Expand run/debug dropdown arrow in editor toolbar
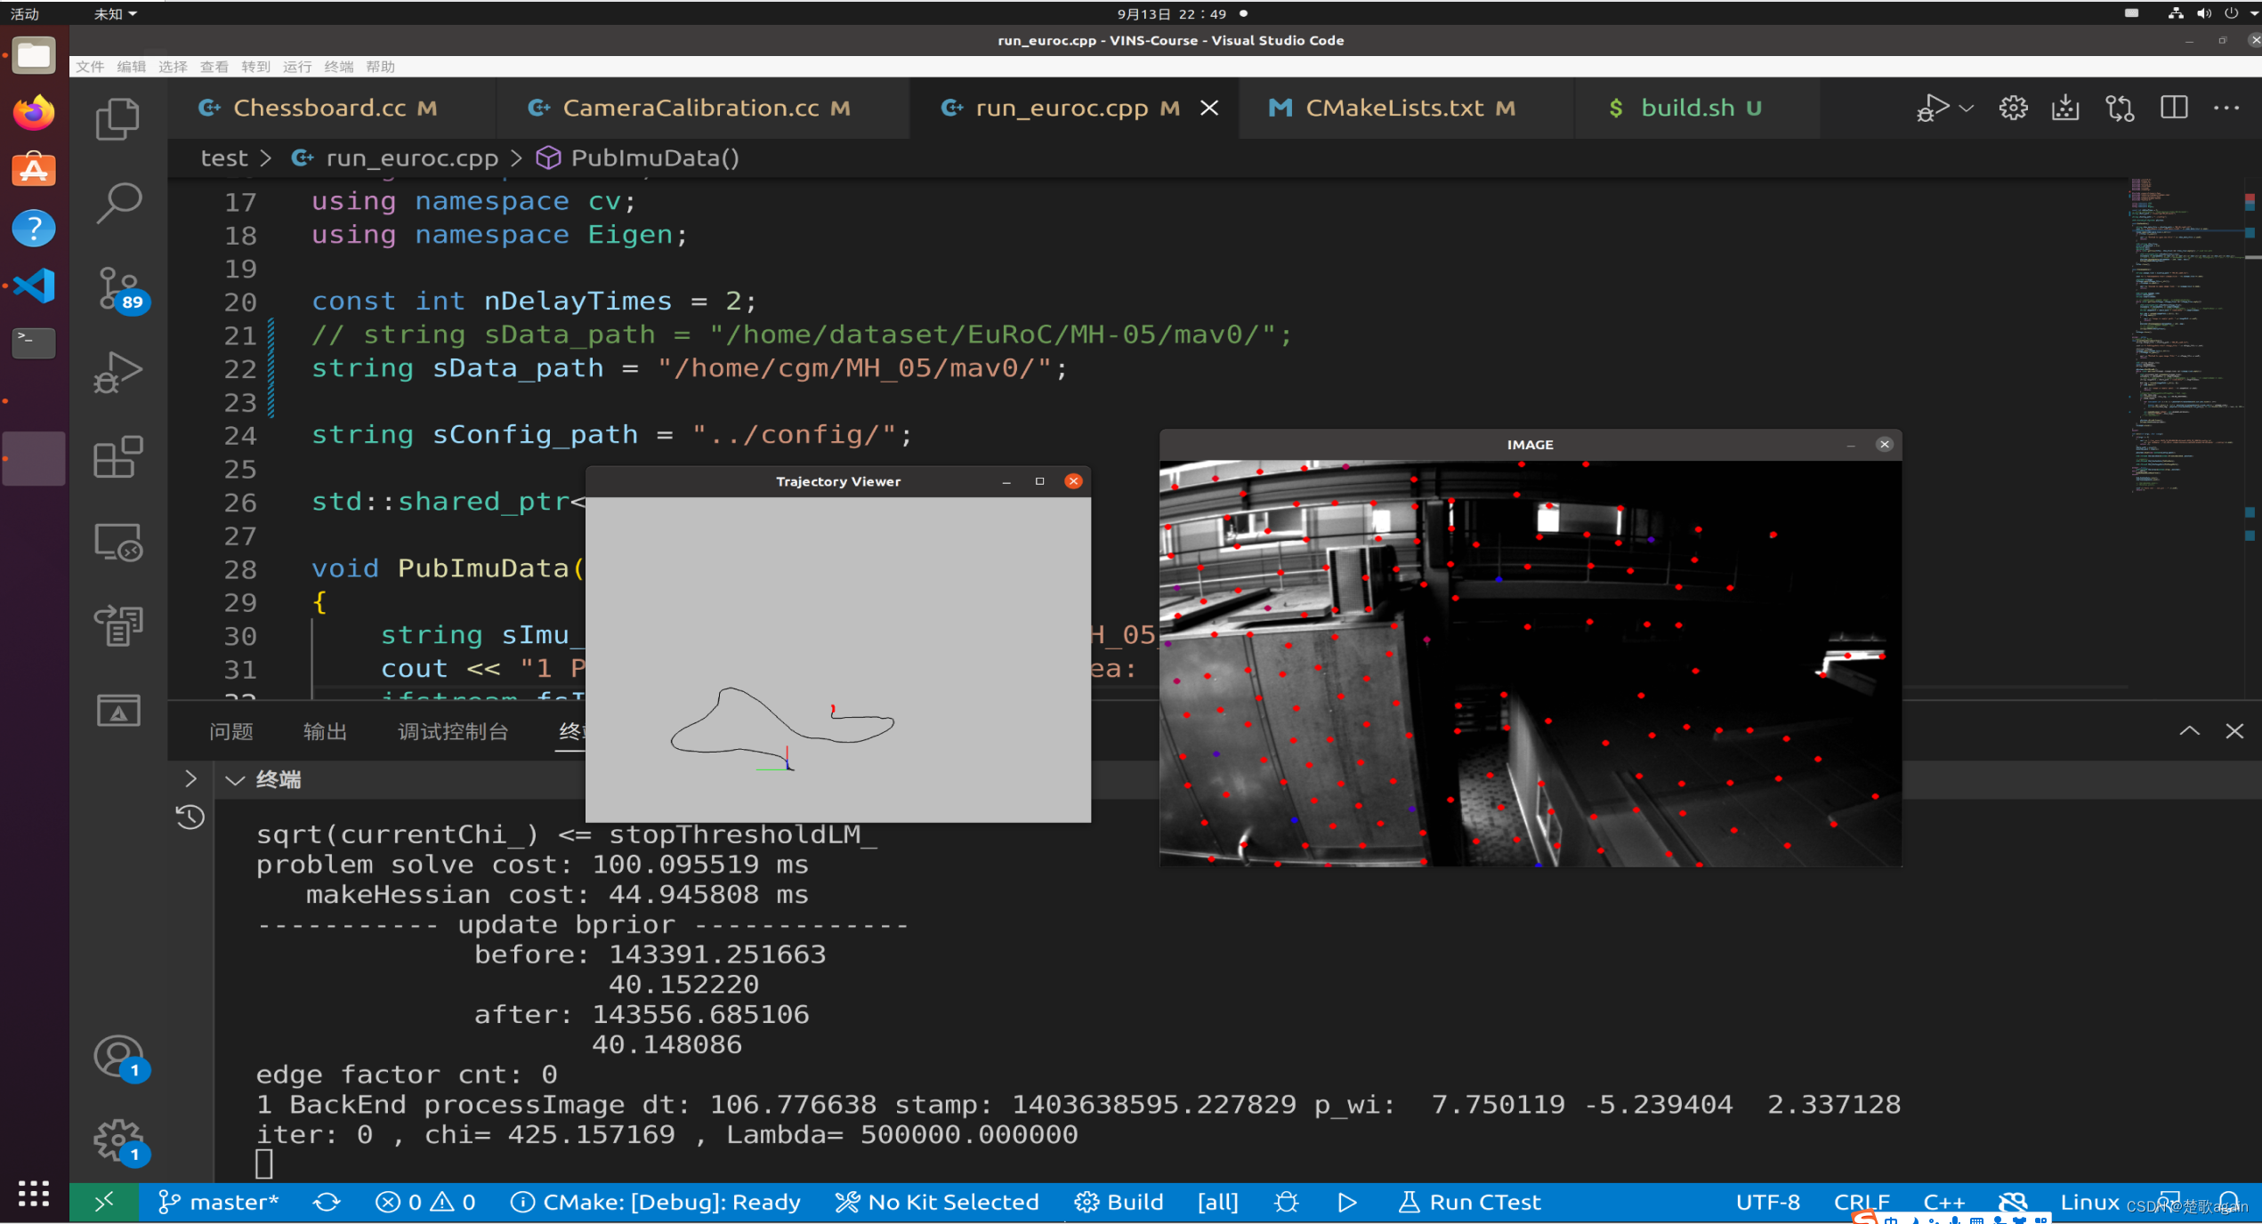The image size is (2262, 1224). (x=1967, y=109)
